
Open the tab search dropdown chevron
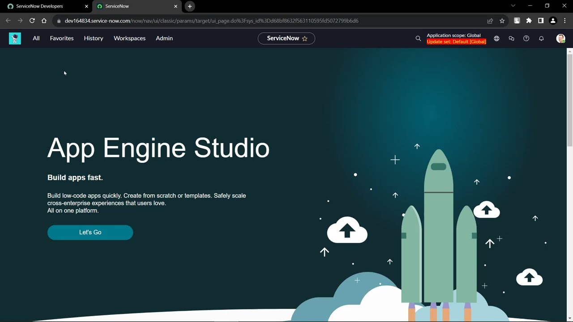tap(513, 6)
